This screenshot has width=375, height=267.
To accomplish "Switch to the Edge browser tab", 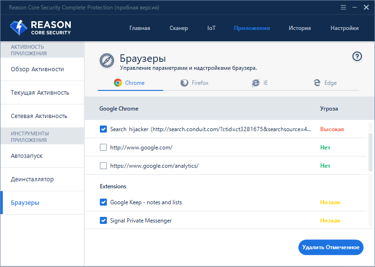I will tap(326, 83).
